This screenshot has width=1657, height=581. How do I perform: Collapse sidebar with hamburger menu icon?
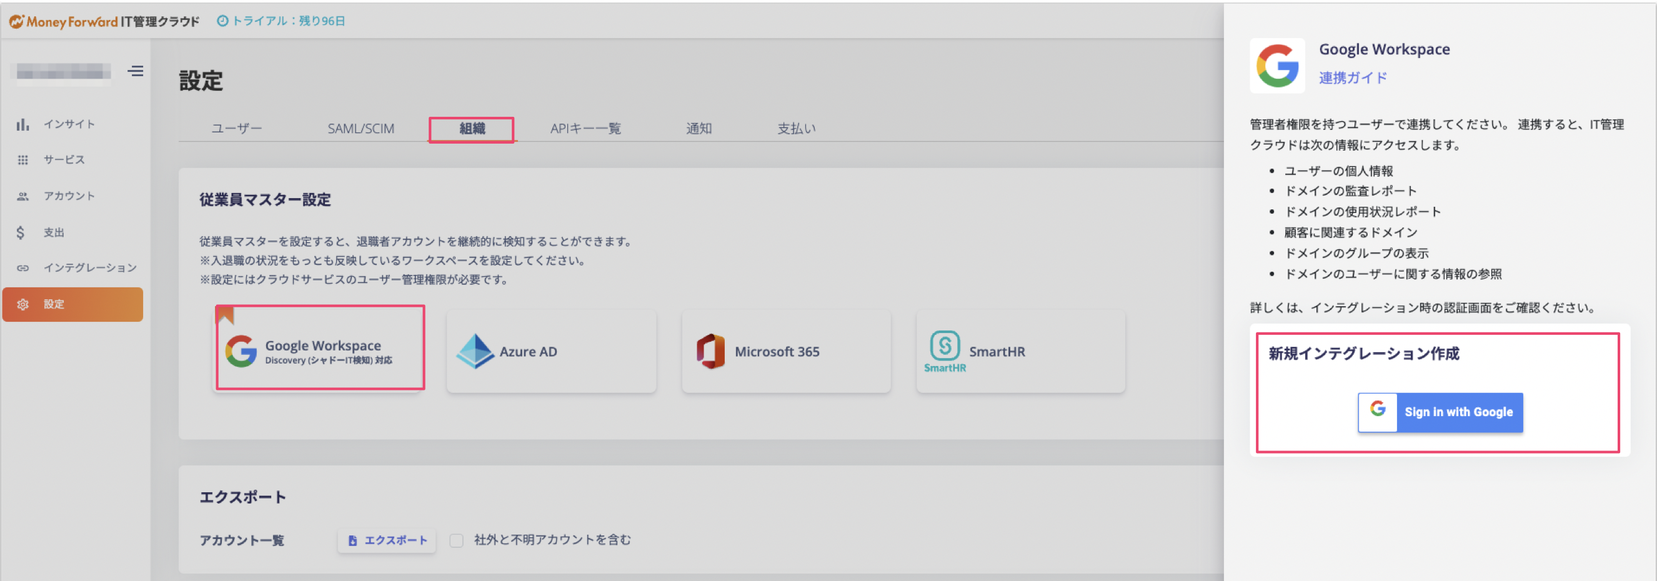point(136,71)
